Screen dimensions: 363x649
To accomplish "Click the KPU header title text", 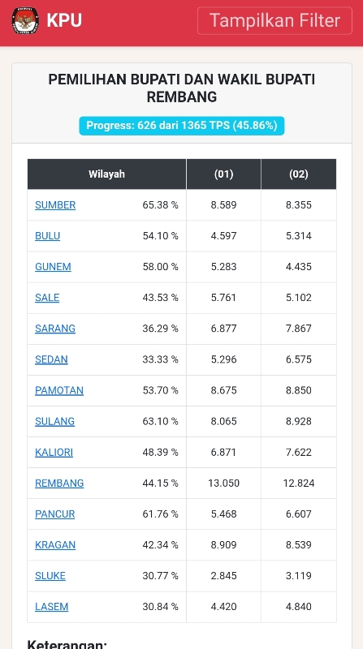I will [x=64, y=20].
